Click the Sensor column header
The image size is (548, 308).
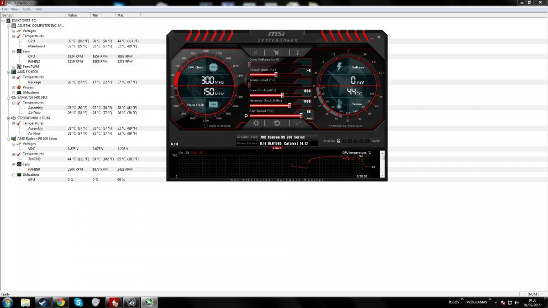pyautogui.click(x=33, y=16)
